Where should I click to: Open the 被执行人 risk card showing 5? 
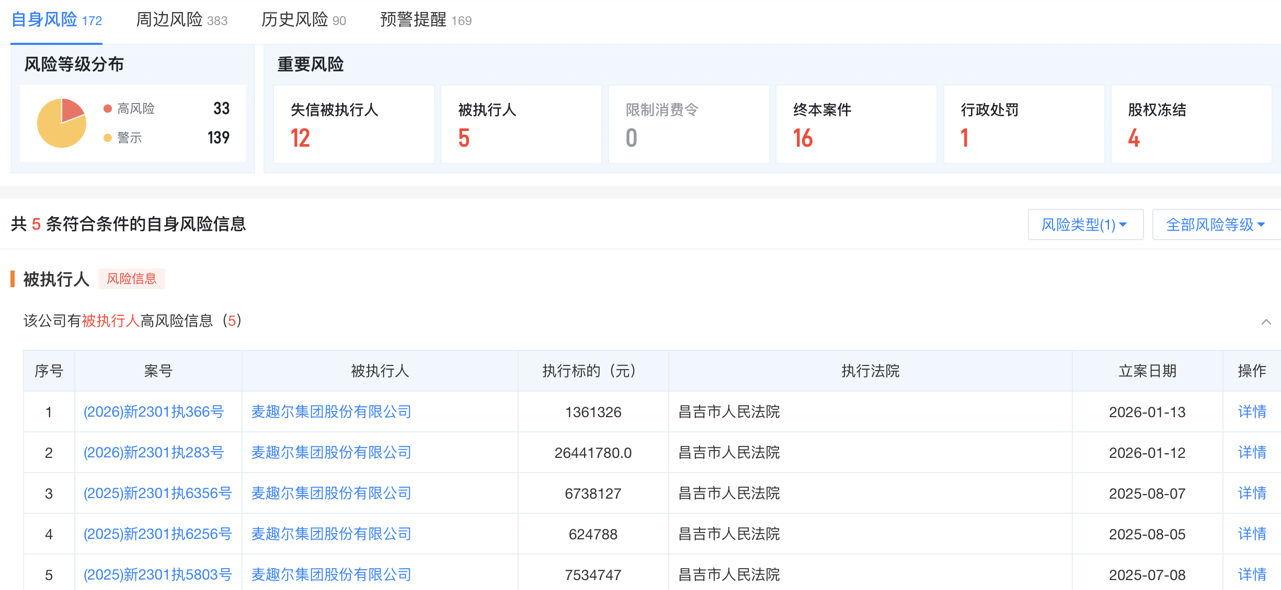click(x=521, y=124)
